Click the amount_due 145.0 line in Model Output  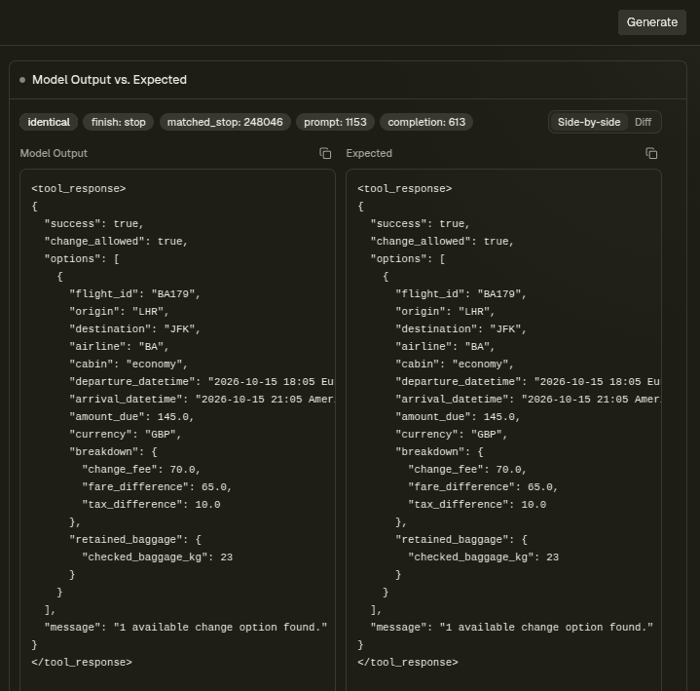point(131,417)
